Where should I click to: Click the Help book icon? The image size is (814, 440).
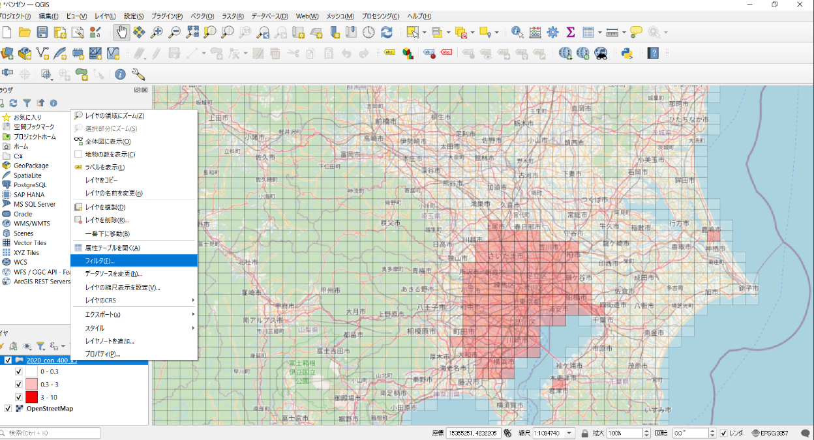click(x=653, y=53)
